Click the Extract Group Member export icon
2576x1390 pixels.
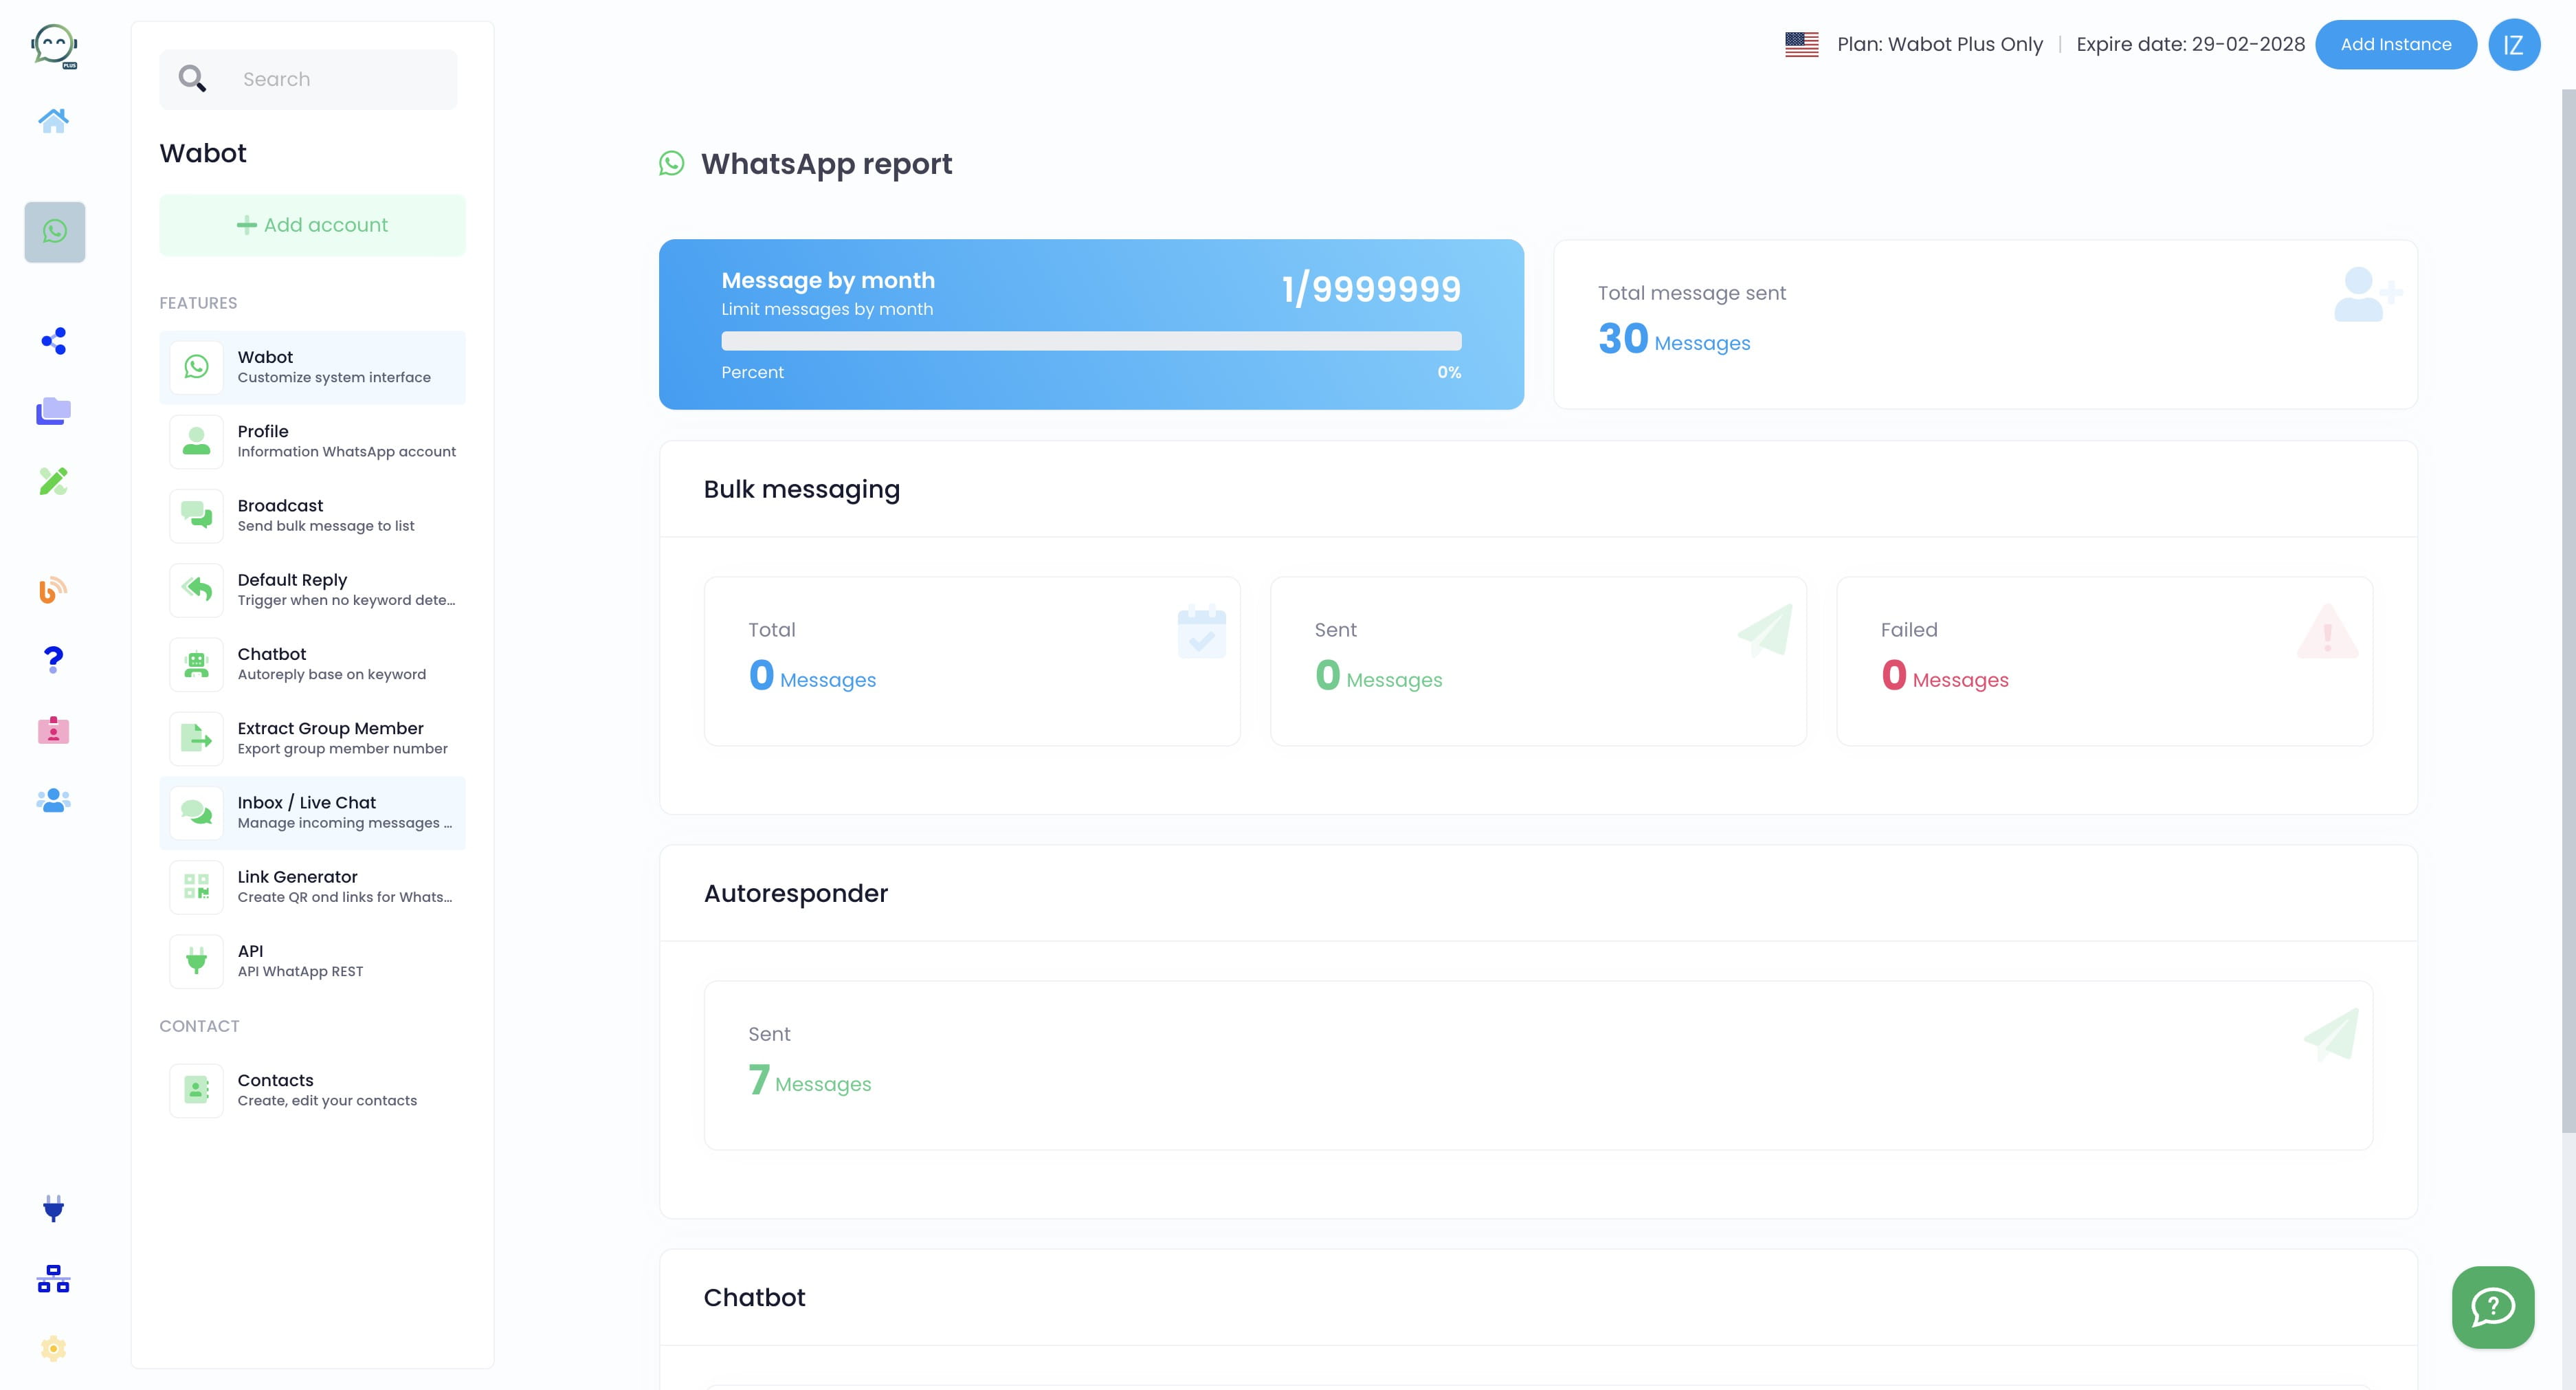[x=196, y=738]
